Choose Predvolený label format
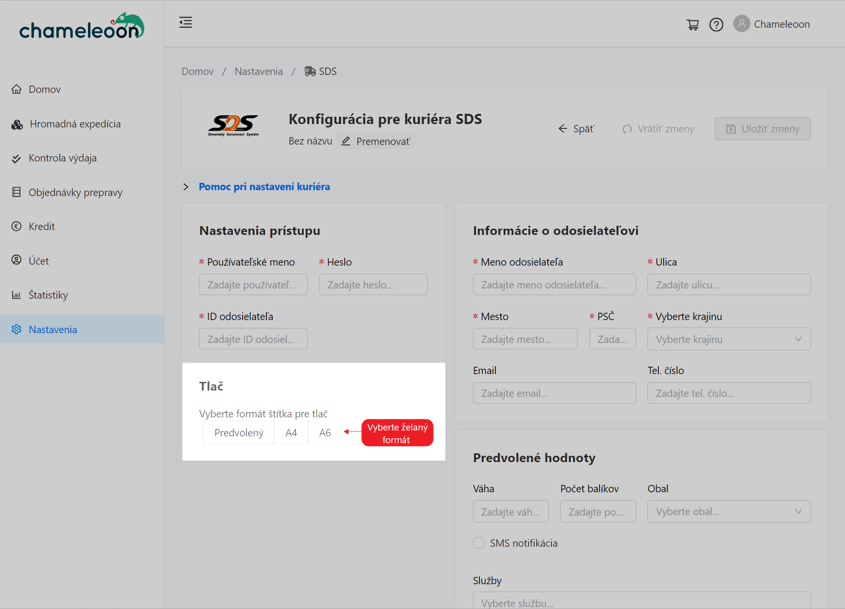This screenshot has width=845, height=609. [239, 433]
